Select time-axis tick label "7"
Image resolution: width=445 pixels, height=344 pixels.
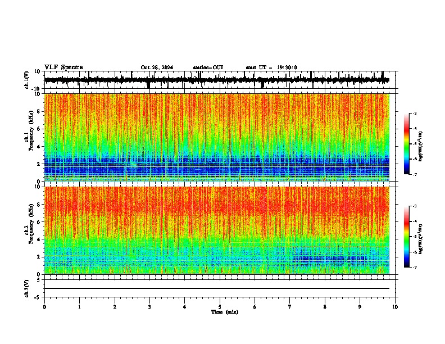pos(290,307)
